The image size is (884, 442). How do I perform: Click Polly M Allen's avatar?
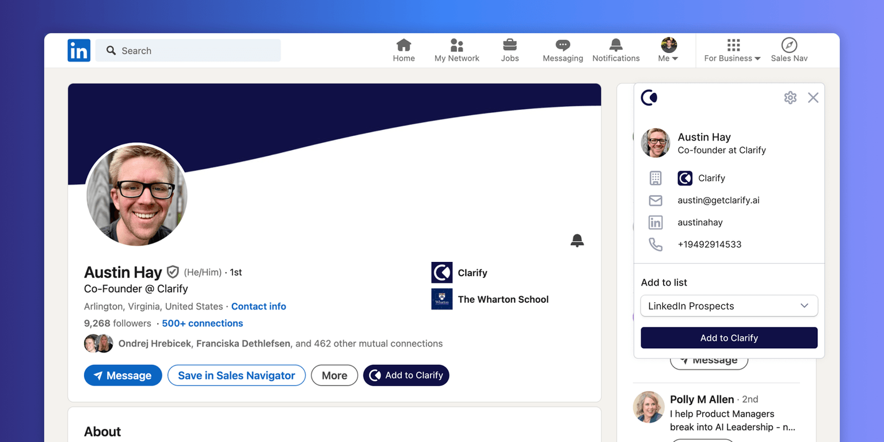(x=649, y=407)
